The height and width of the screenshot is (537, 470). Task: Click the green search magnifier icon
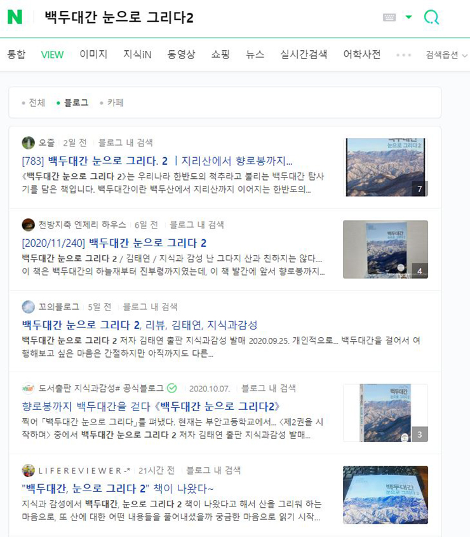(431, 17)
